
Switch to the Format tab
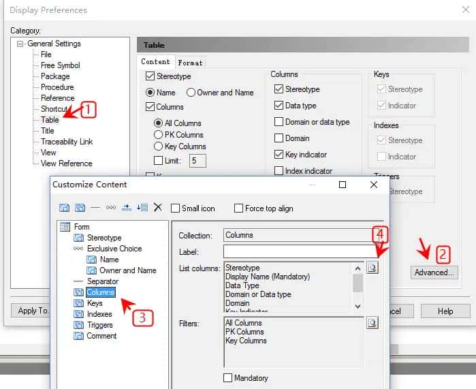pos(190,63)
